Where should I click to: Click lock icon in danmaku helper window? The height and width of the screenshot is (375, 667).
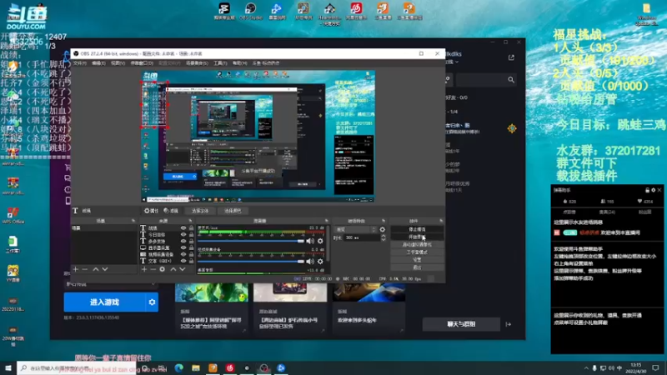(x=647, y=190)
